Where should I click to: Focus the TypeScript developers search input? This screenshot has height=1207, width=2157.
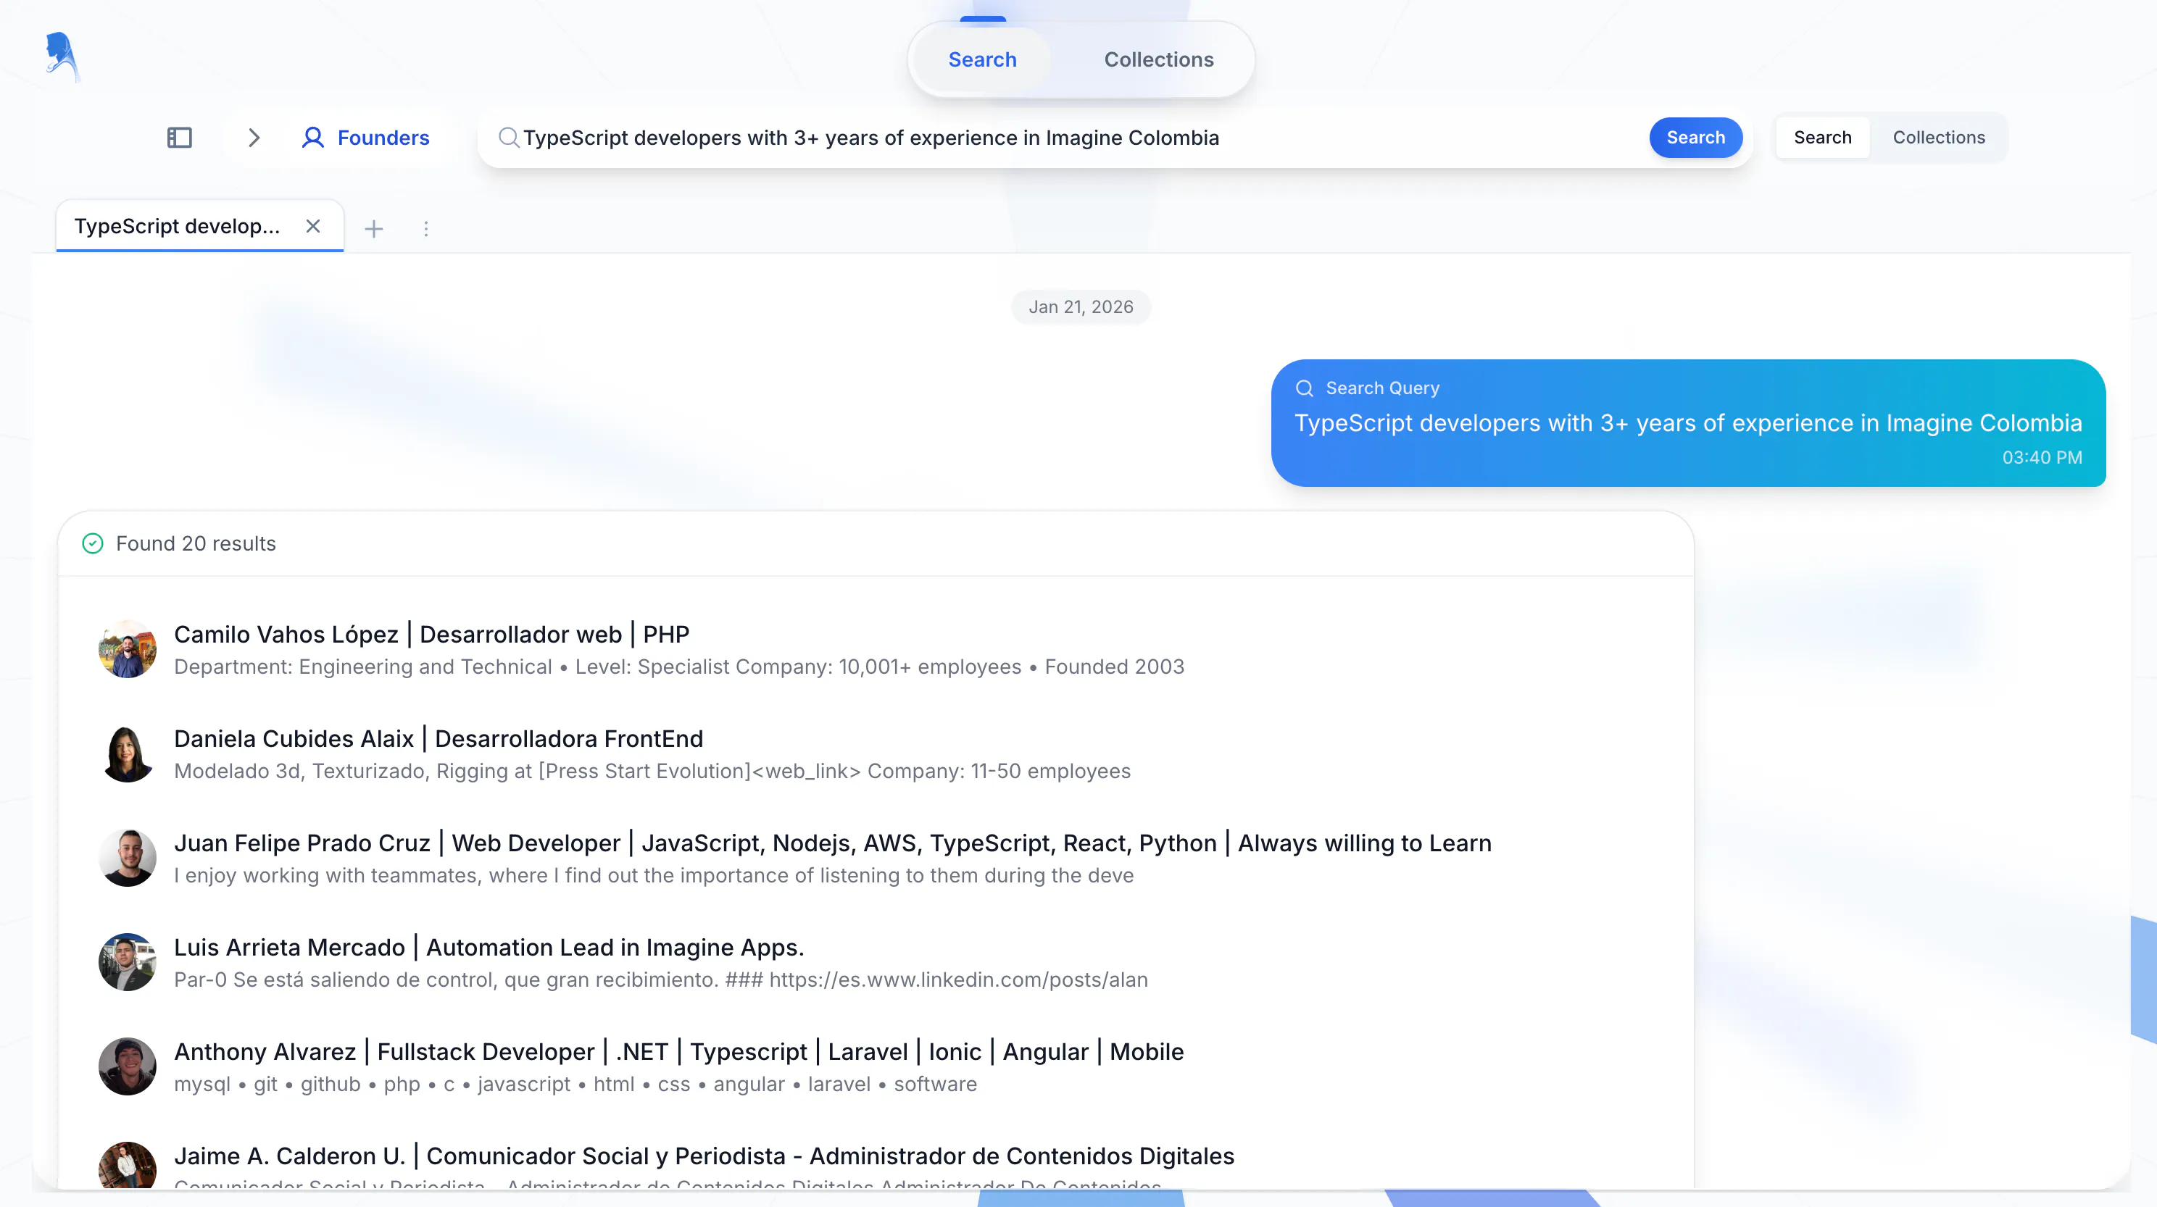pyautogui.click(x=1080, y=137)
